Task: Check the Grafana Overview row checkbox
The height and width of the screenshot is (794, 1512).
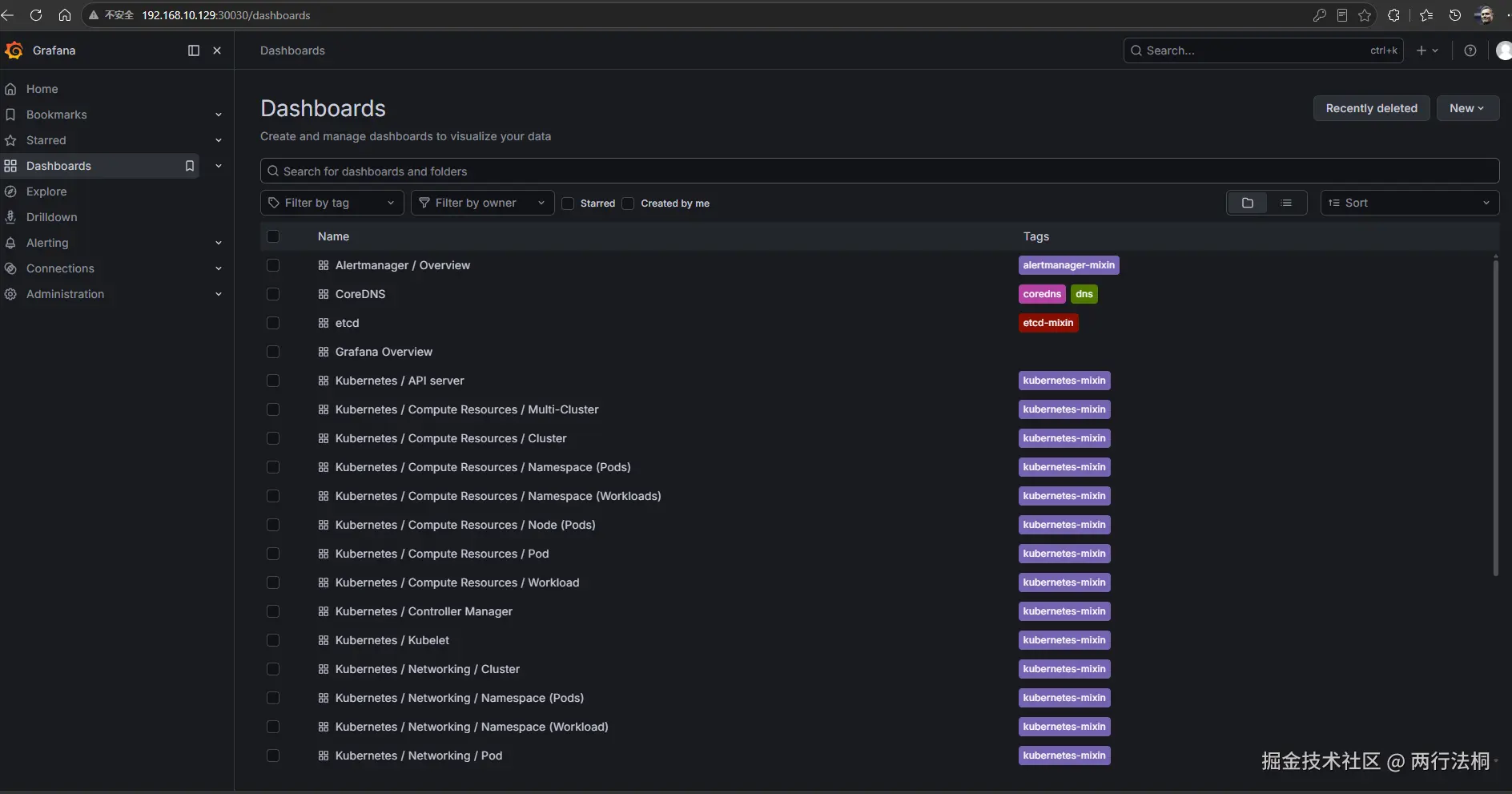Action: [x=273, y=352]
